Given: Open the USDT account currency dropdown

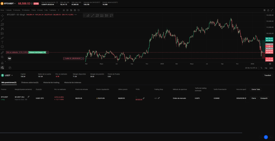Looking at the screenshot, I should pyautogui.click(x=7, y=75).
